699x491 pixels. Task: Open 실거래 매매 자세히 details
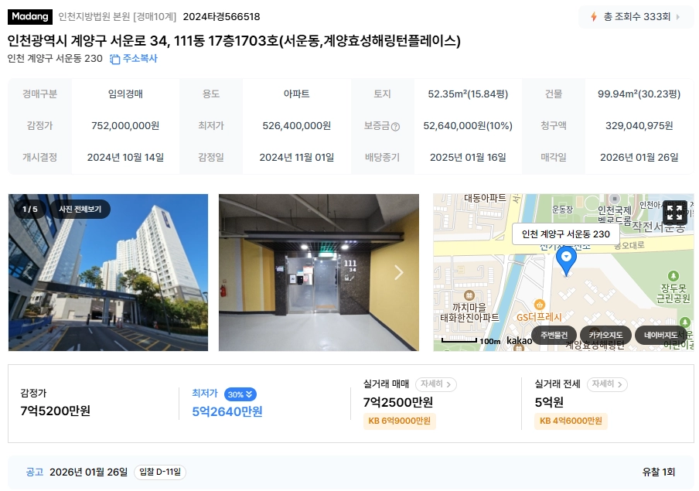click(x=435, y=384)
